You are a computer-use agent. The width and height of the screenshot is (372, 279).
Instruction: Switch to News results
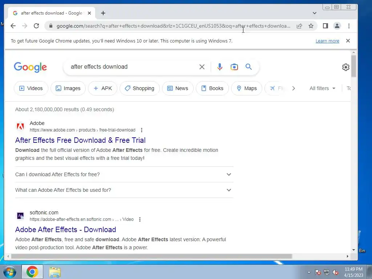click(x=177, y=88)
